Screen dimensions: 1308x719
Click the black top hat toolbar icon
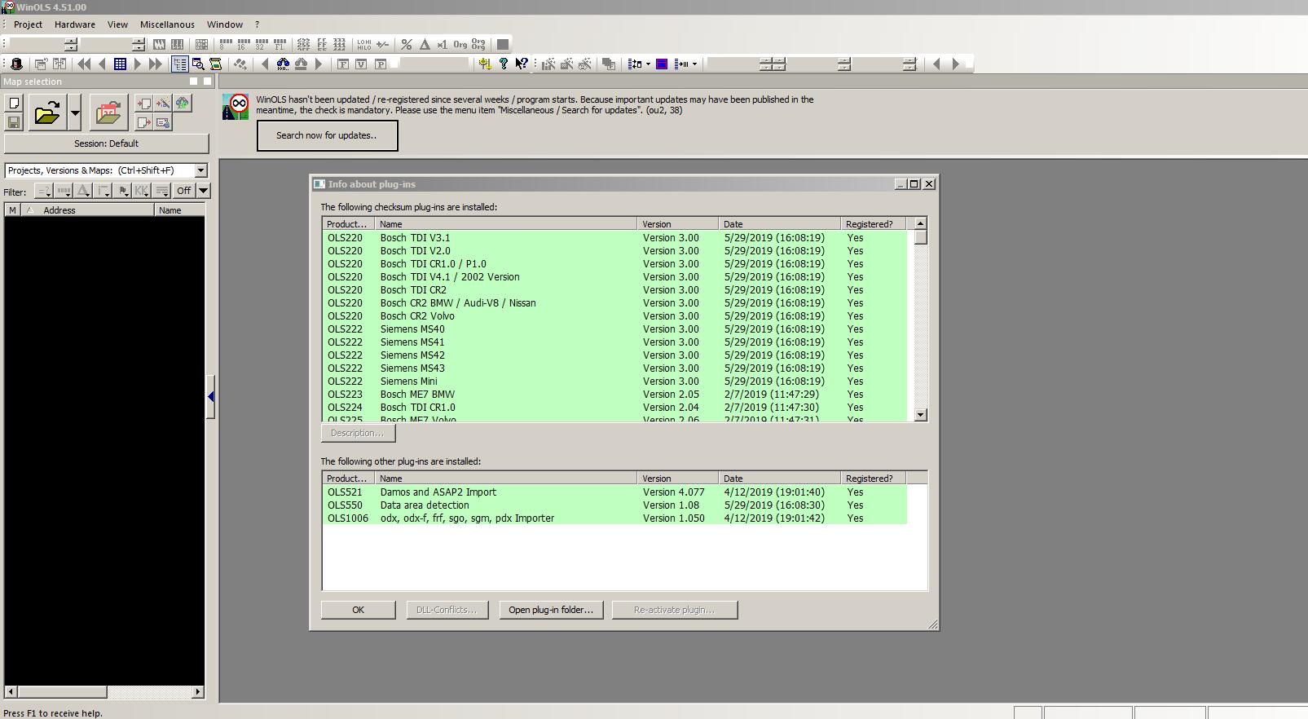tap(16, 64)
